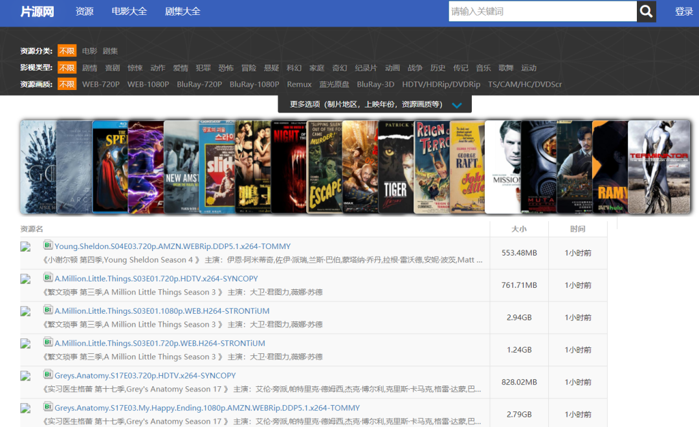Screen dimensions: 699x427
Task: Filter quality by WEB-1080P
Action: click(x=148, y=84)
